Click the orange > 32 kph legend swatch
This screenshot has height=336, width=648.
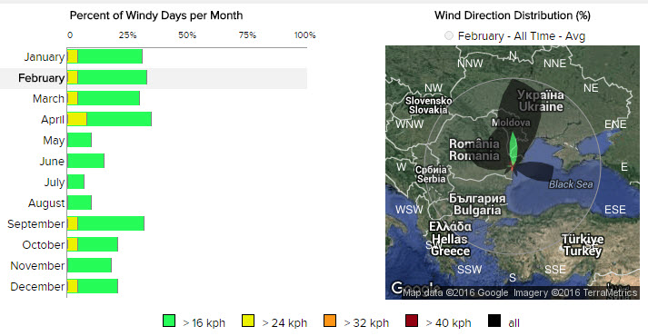point(330,321)
